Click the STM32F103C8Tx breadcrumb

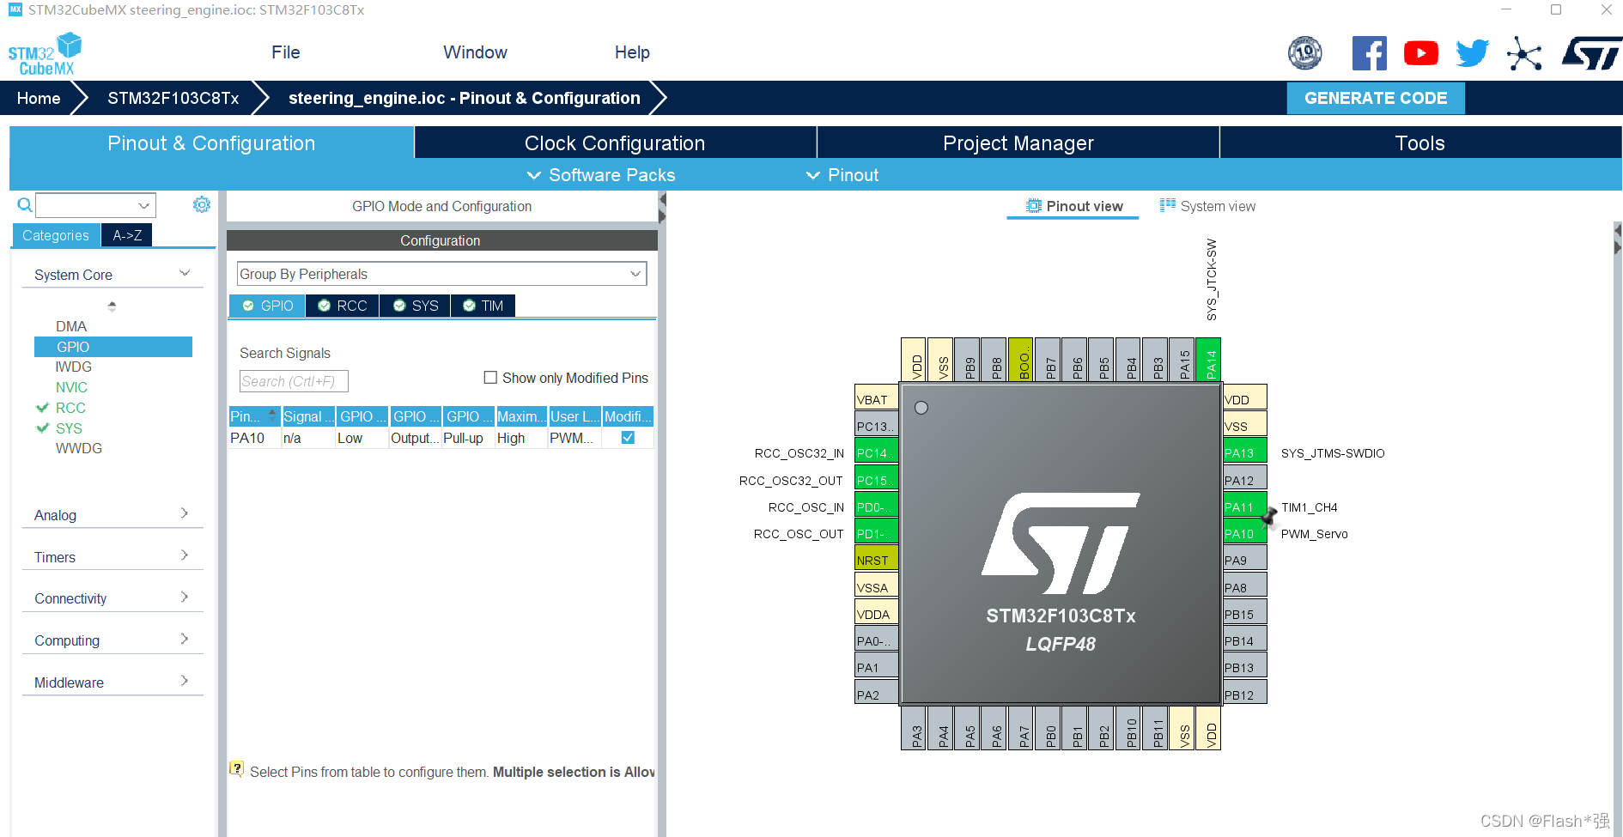point(173,98)
